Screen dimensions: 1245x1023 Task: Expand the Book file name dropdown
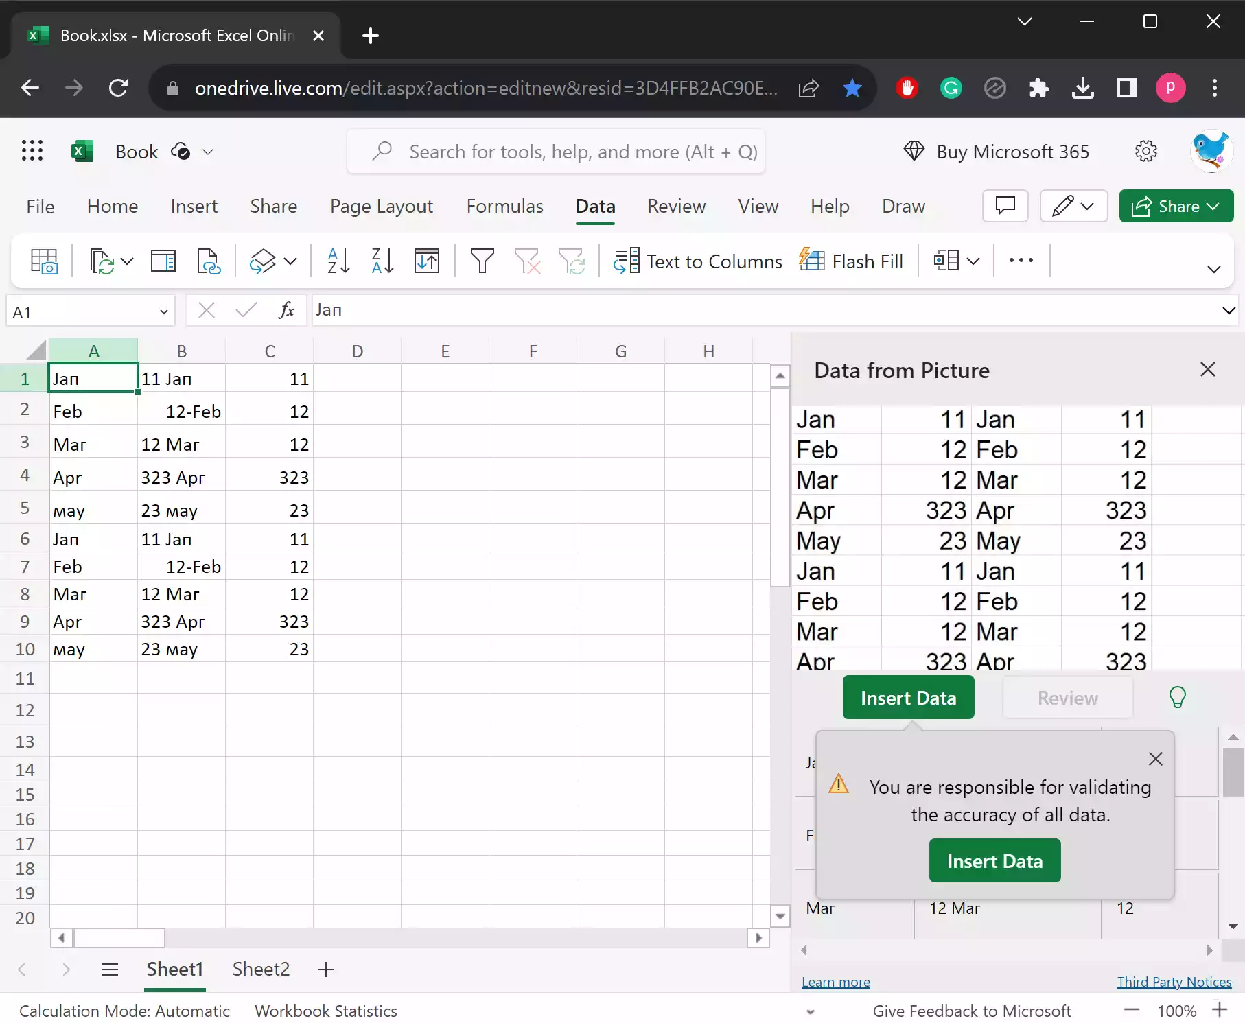coord(208,152)
